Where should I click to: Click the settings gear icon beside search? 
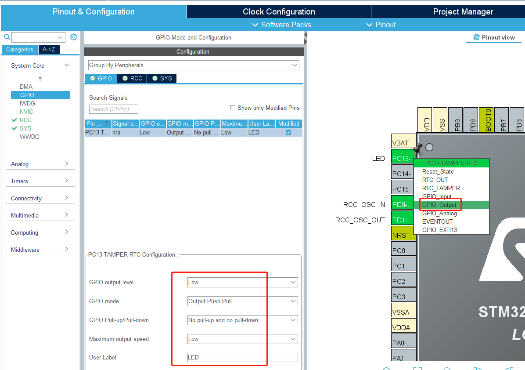pyautogui.click(x=74, y=37)
